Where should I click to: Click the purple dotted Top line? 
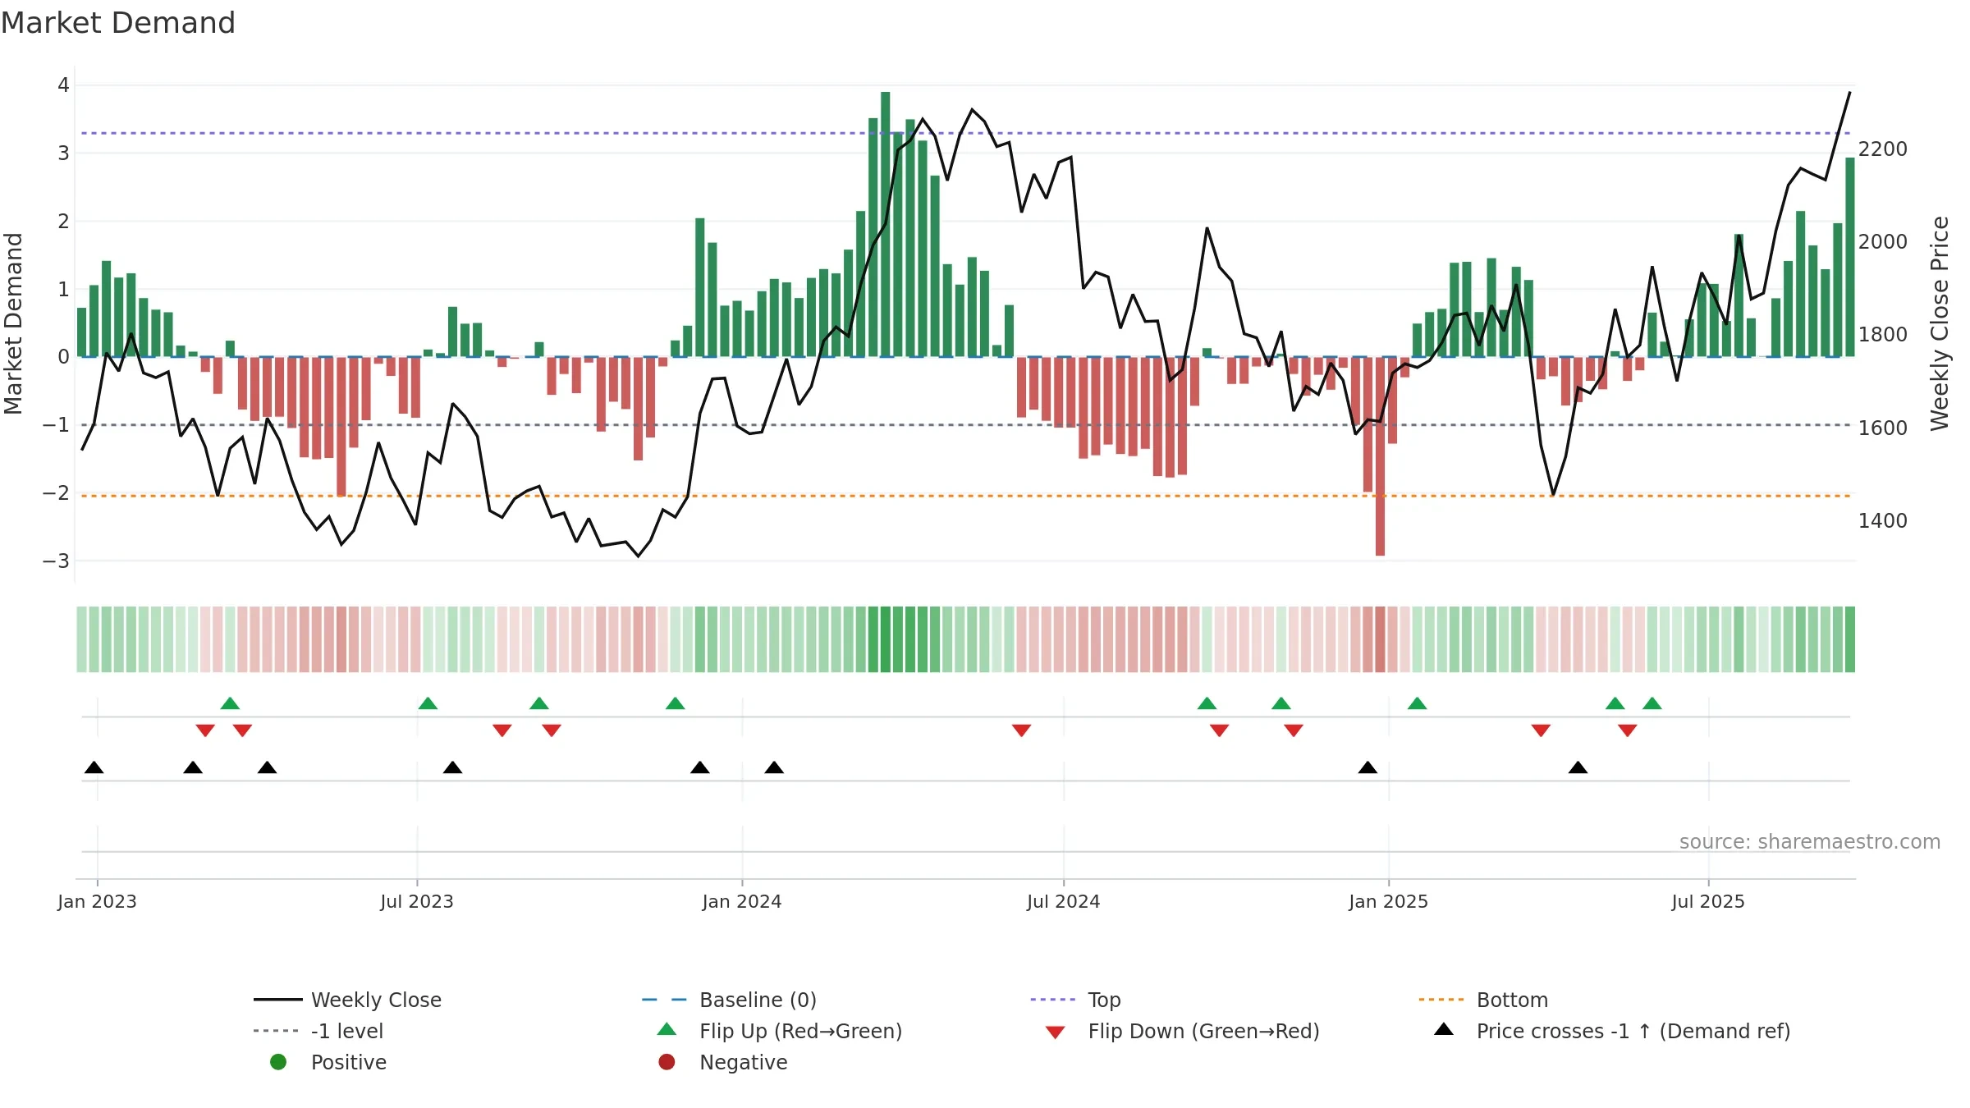(965, 133)
